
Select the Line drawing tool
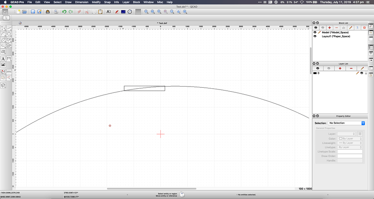click(9, 28)
